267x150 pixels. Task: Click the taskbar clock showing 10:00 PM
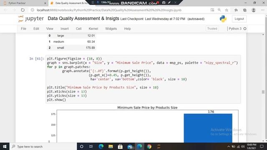click(x=251, y=146)
